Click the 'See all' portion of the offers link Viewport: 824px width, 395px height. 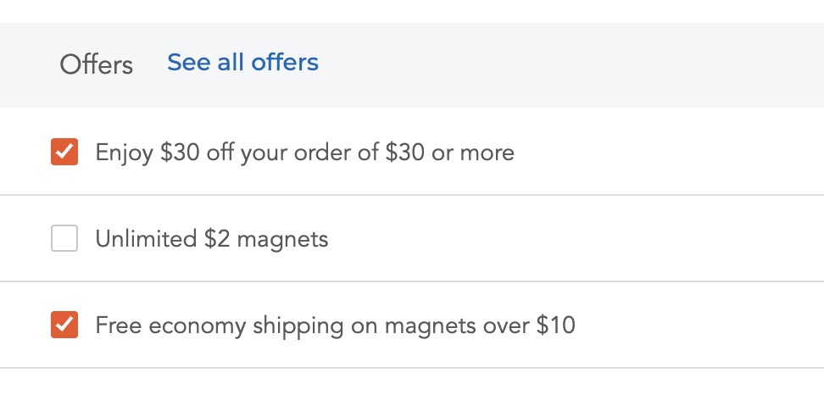click(201, 63)
